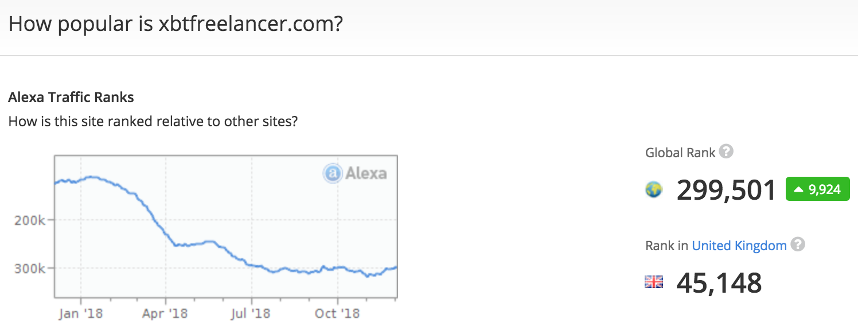
Task: Click the "Global Rank" label text
Action: tap(680, 153)
